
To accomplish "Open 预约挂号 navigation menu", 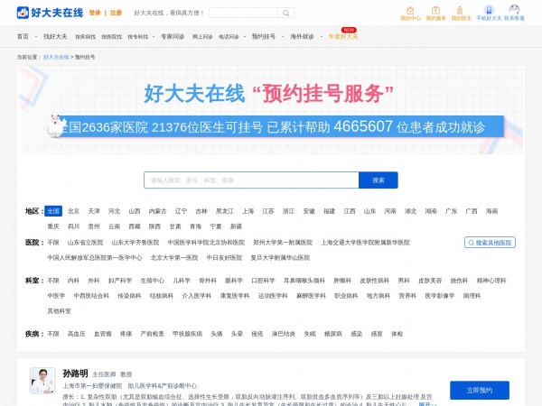I will pos(263,37).
